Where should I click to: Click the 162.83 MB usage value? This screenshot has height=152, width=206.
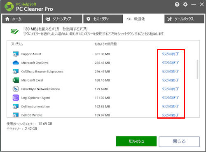coord(102,107)
